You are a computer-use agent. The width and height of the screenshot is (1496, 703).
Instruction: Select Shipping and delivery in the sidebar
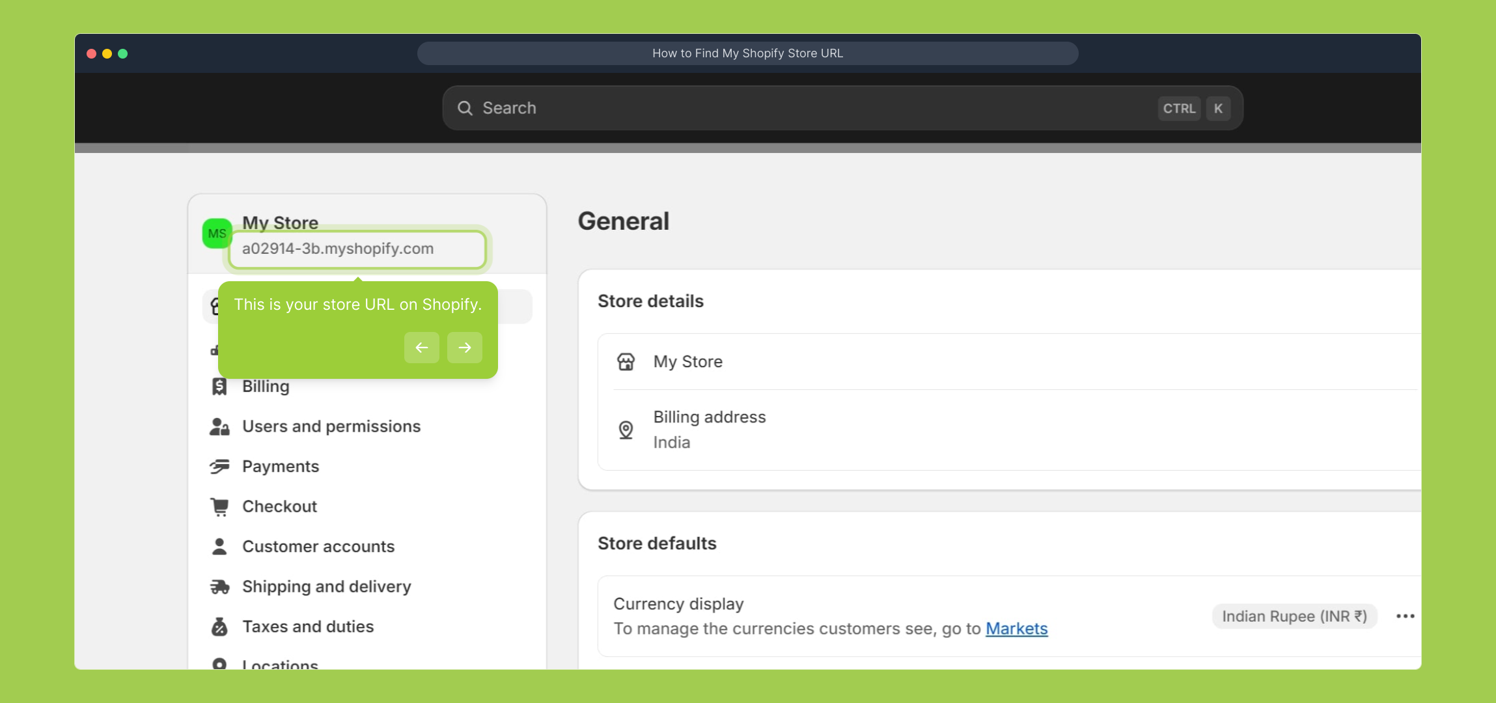[x=326, y=587]
